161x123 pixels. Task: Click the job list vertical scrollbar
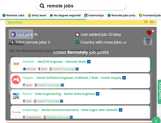click(151, 88)
